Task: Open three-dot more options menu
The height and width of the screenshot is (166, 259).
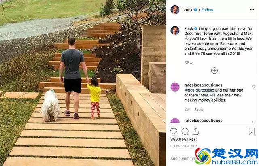Action: pos(252,10)
